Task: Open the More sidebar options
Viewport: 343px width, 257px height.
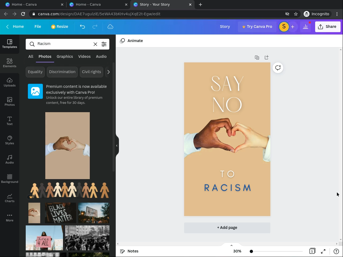Action: [x=10, y=217]
